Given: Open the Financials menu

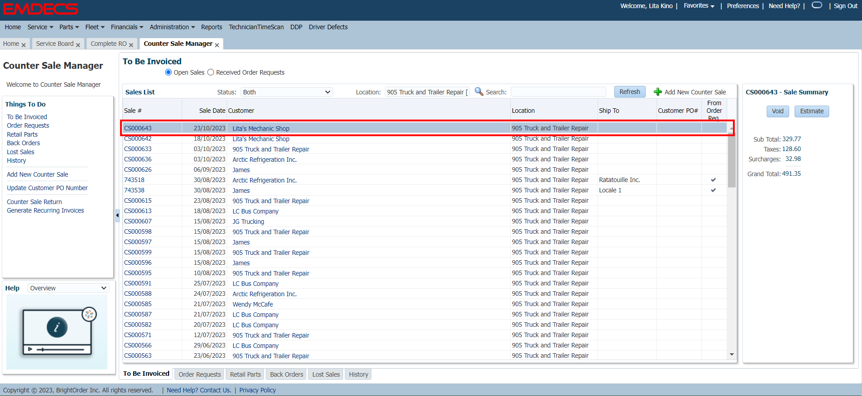Looking at the screenshot, I should tap(127, 27).
